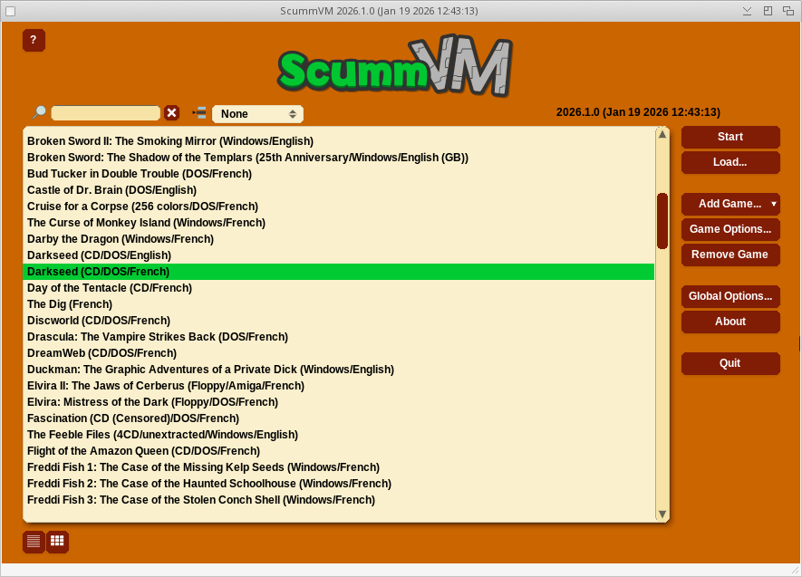Switch to grid view layout
This screenshot has width=802, height=577.
tap(57, 542)
